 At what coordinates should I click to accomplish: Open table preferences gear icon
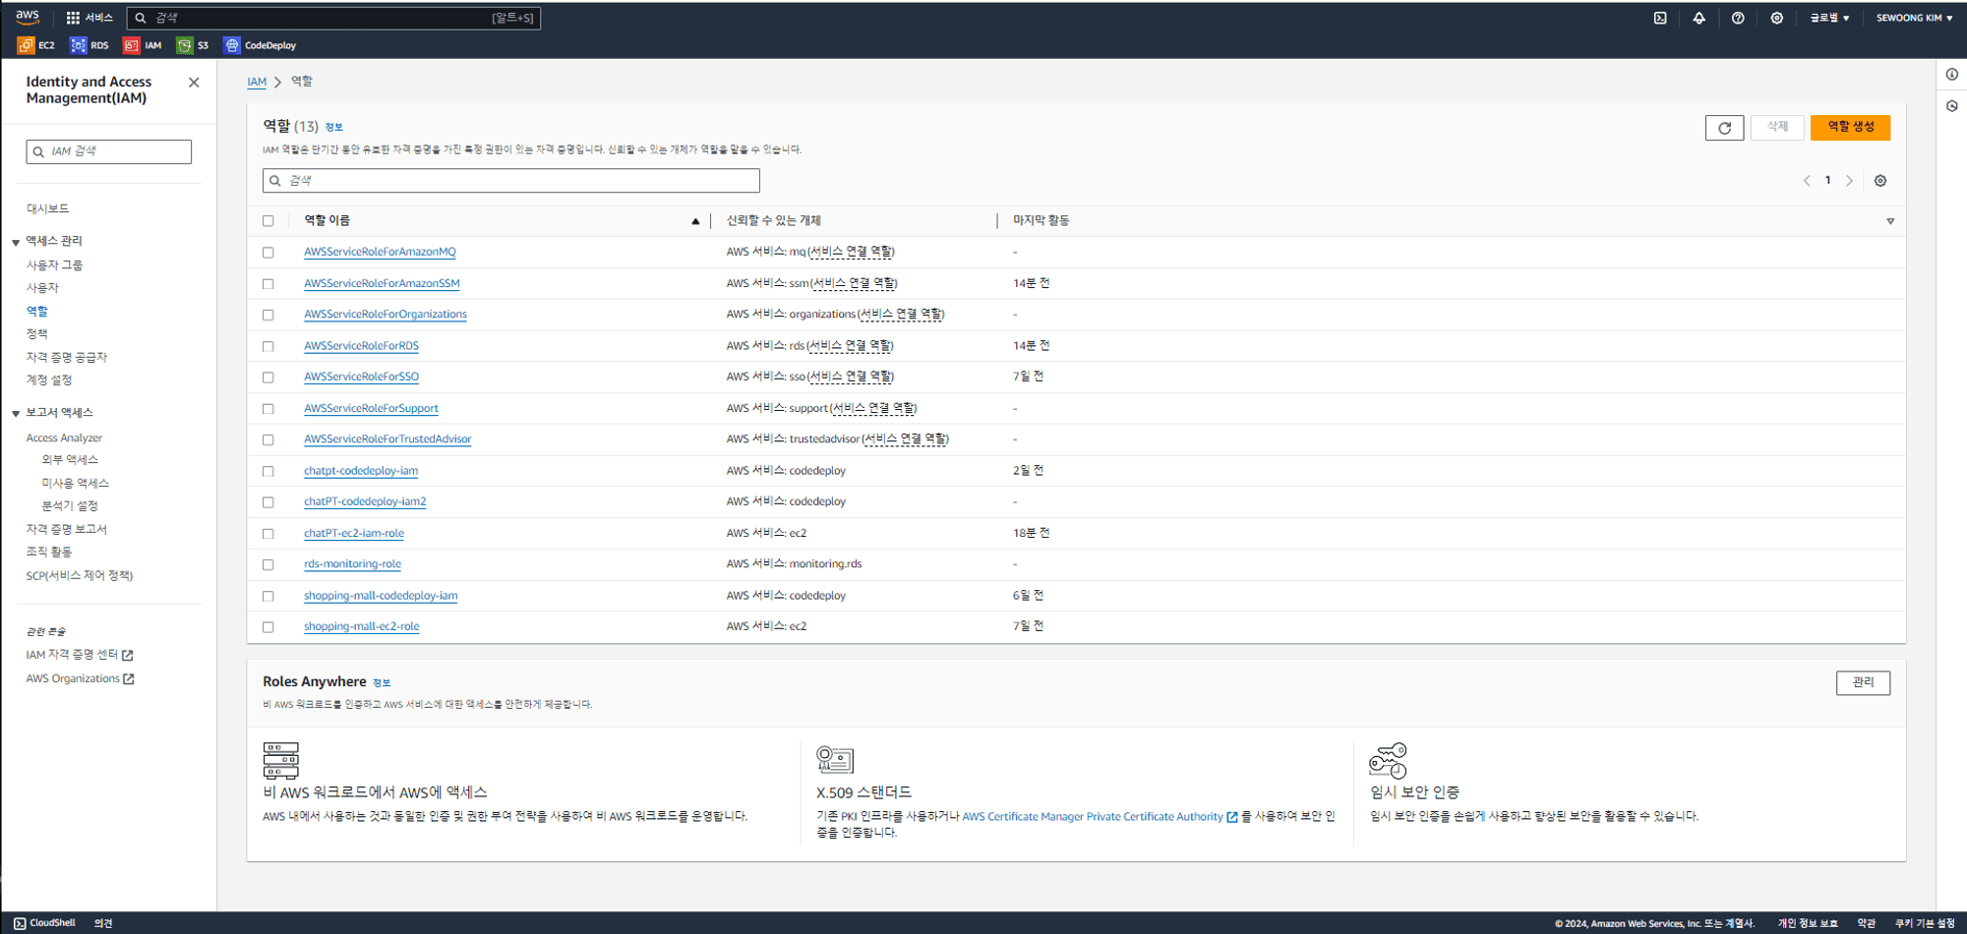(1880, 181)
